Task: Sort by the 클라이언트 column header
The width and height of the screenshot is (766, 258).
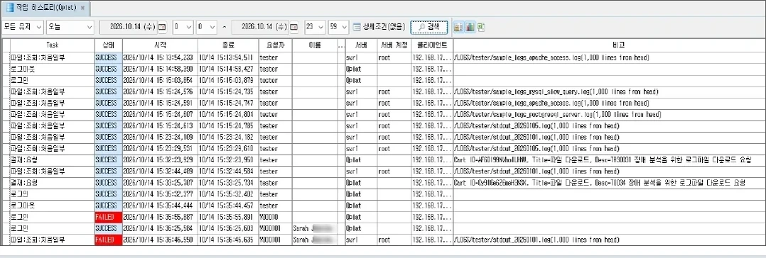Action: pyautogui.click(x=432, y=45)
